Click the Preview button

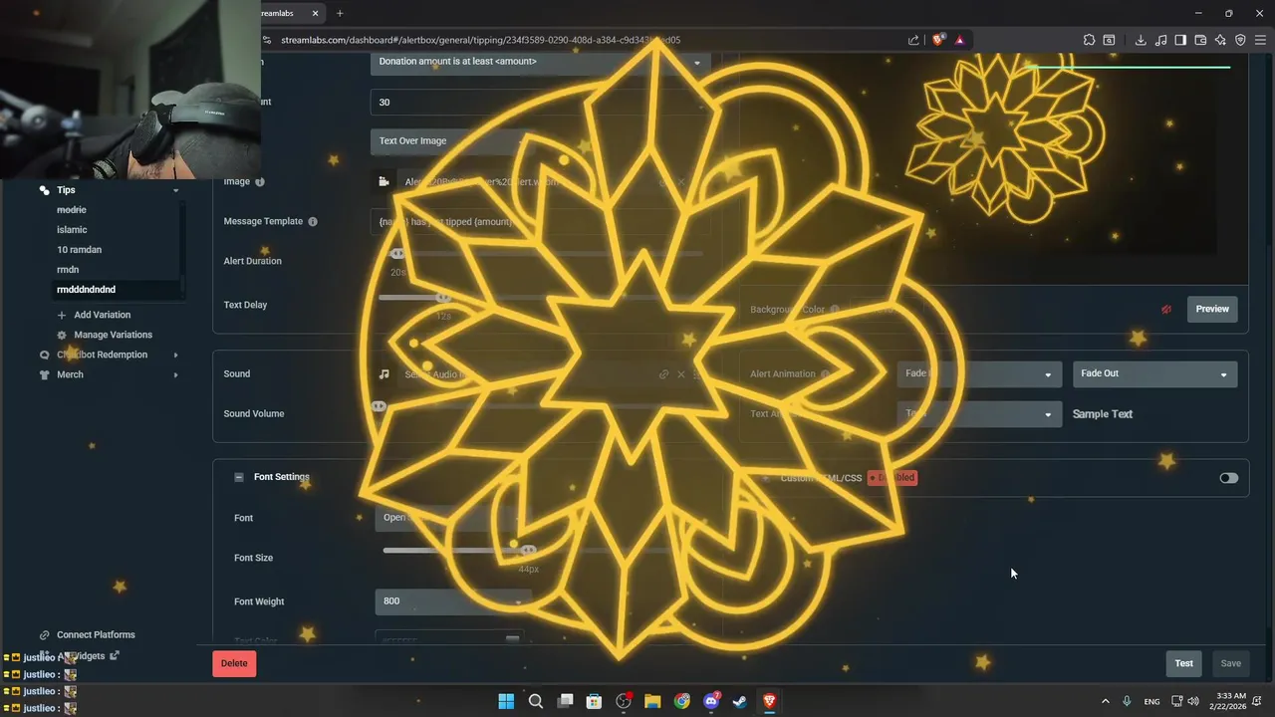1212,309
